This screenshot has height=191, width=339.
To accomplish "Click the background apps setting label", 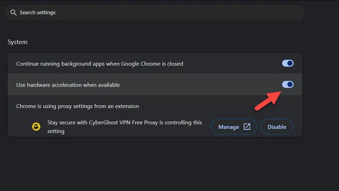I will pyautogui.click(x=100, y=64).
